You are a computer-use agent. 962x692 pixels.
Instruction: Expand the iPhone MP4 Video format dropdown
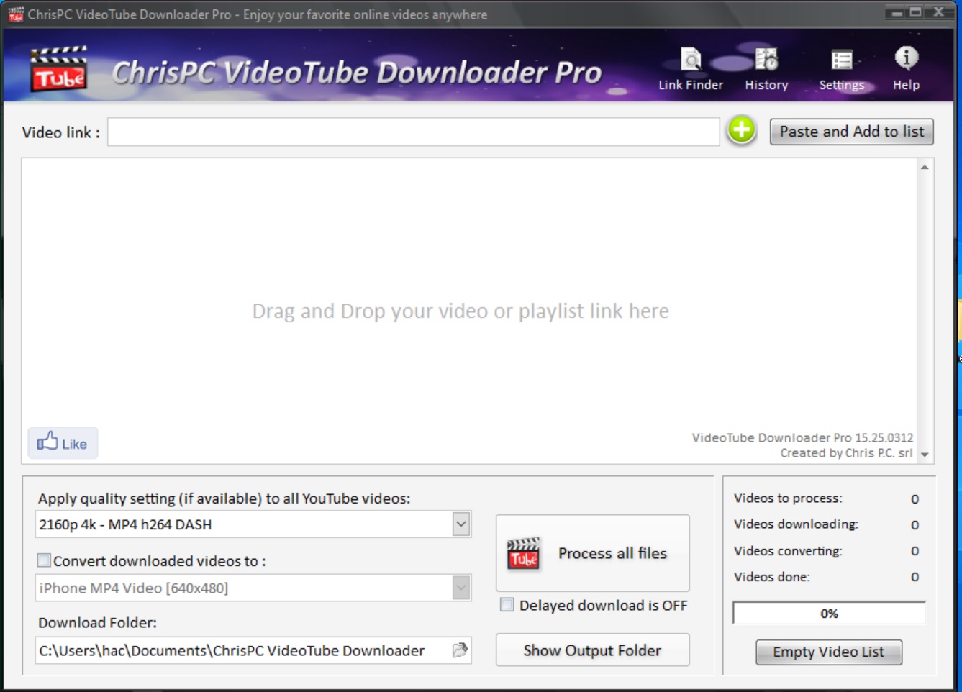pos(461,588)
